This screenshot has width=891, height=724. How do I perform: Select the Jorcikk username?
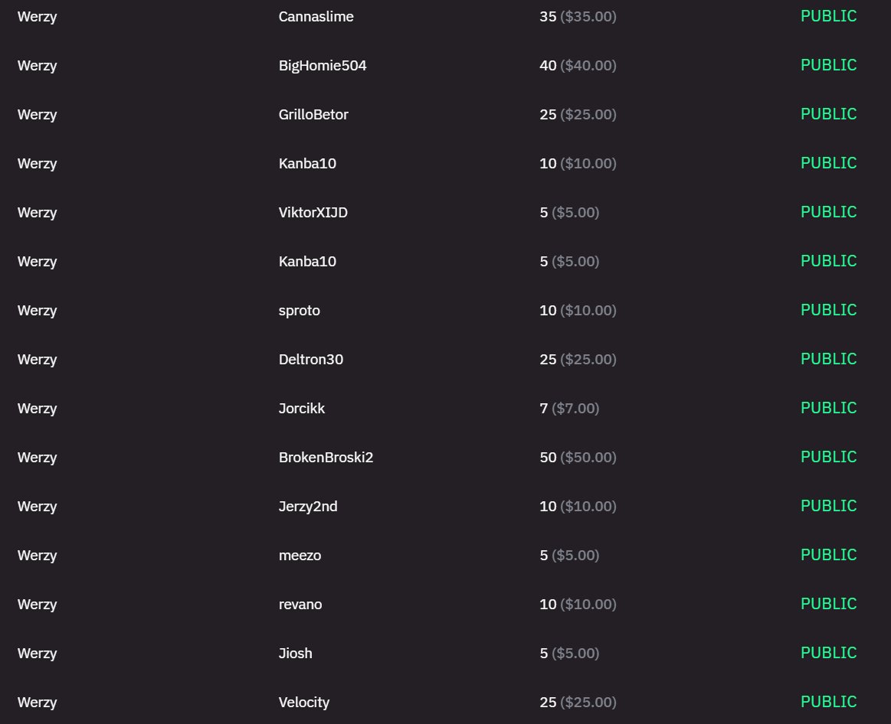pyautogui.click(x=301, y=408)
